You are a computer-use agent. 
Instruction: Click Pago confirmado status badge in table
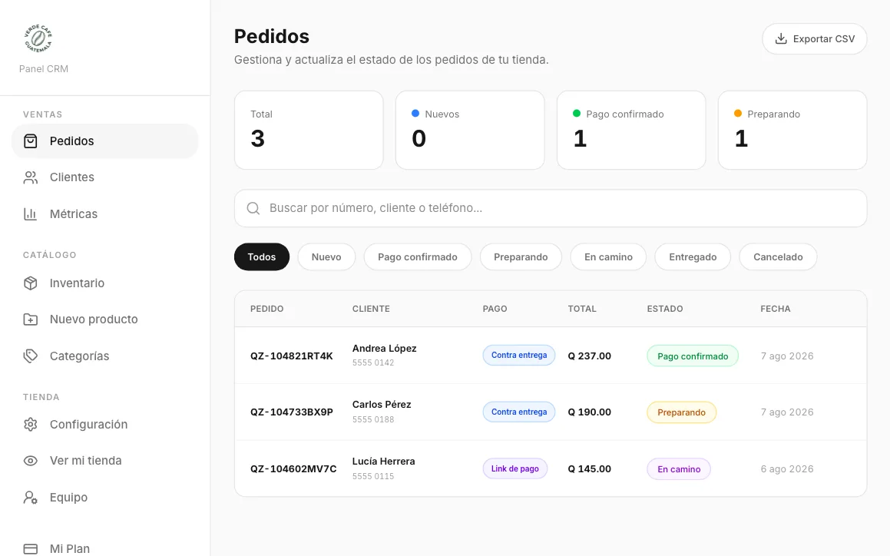(693, 356)
